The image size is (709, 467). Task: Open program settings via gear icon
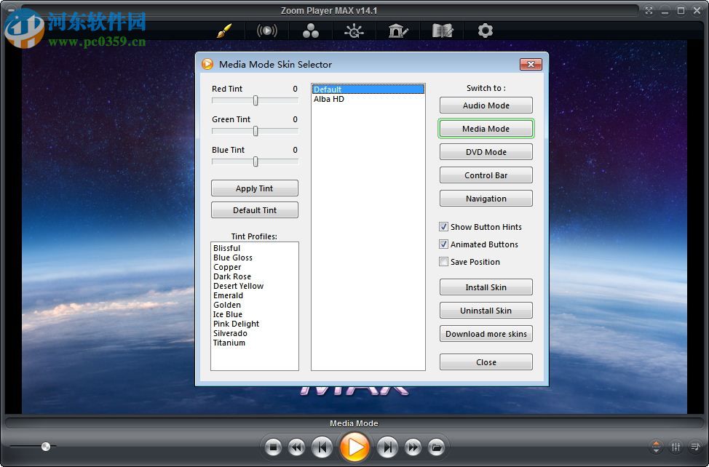pyautogui.click(x=484, y=31)
